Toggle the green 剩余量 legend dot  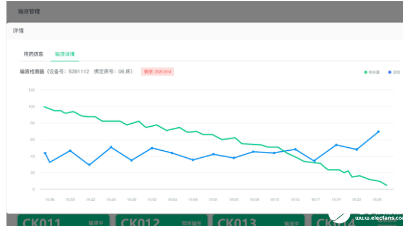[x=365, y=72]
